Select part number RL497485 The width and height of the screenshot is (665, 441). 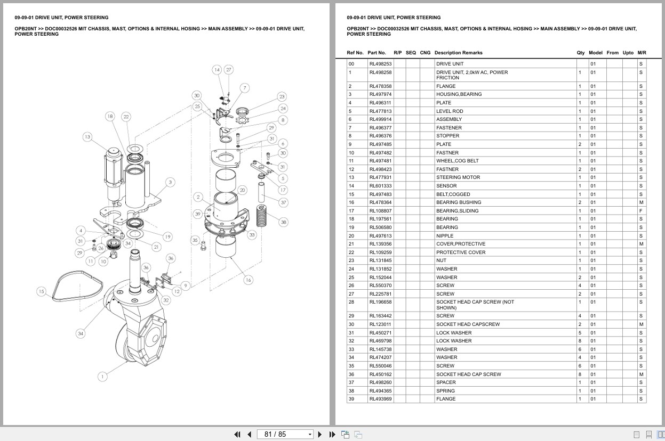click(380, 144)
